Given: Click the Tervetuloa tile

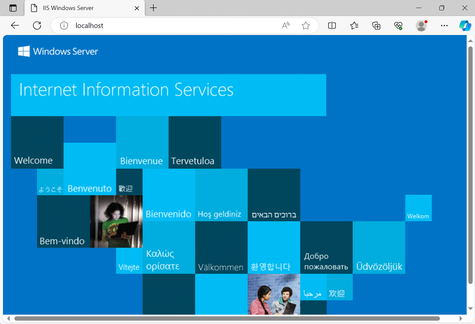Looking at the screenshot, I should 195,142.
